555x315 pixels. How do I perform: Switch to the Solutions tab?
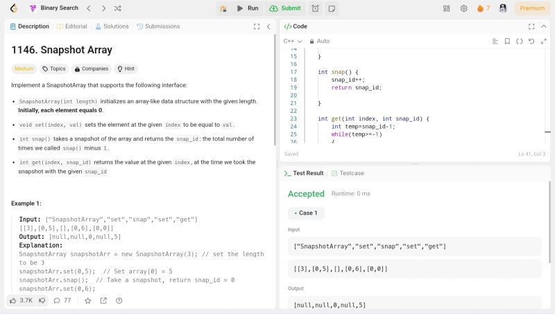click(112, 26)
